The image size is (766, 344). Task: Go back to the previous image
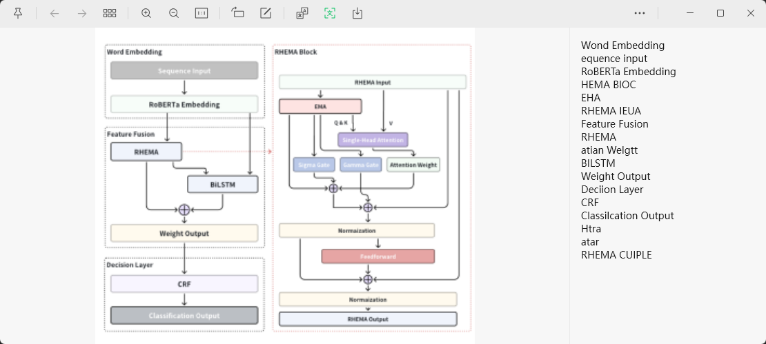55,13
